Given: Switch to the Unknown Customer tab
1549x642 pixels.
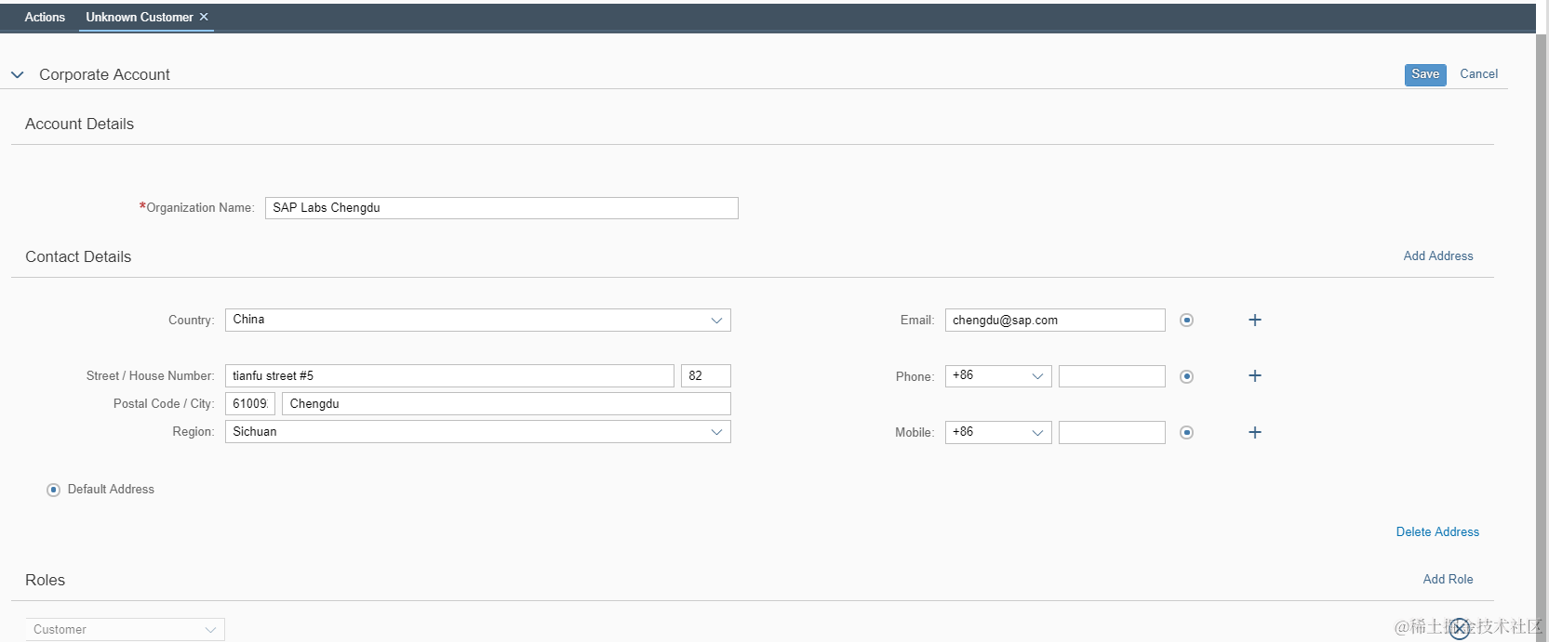Looking at the screenshot, I should click(140, 17).
